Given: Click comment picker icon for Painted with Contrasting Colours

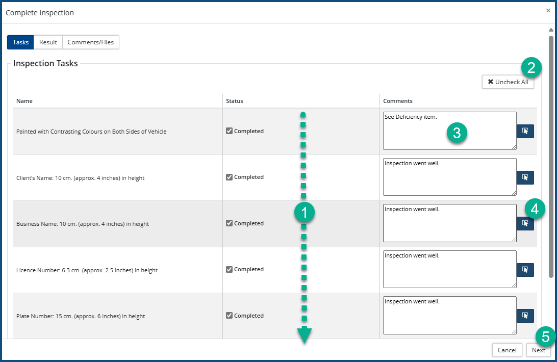Looking at the screenshot, I should coord(525,131).
